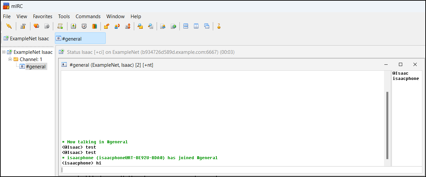Image resolution: width=426 pixels, height=177 pixels.
Task: Click the chat window vertical scrollbar
Action: pos(387,125)
